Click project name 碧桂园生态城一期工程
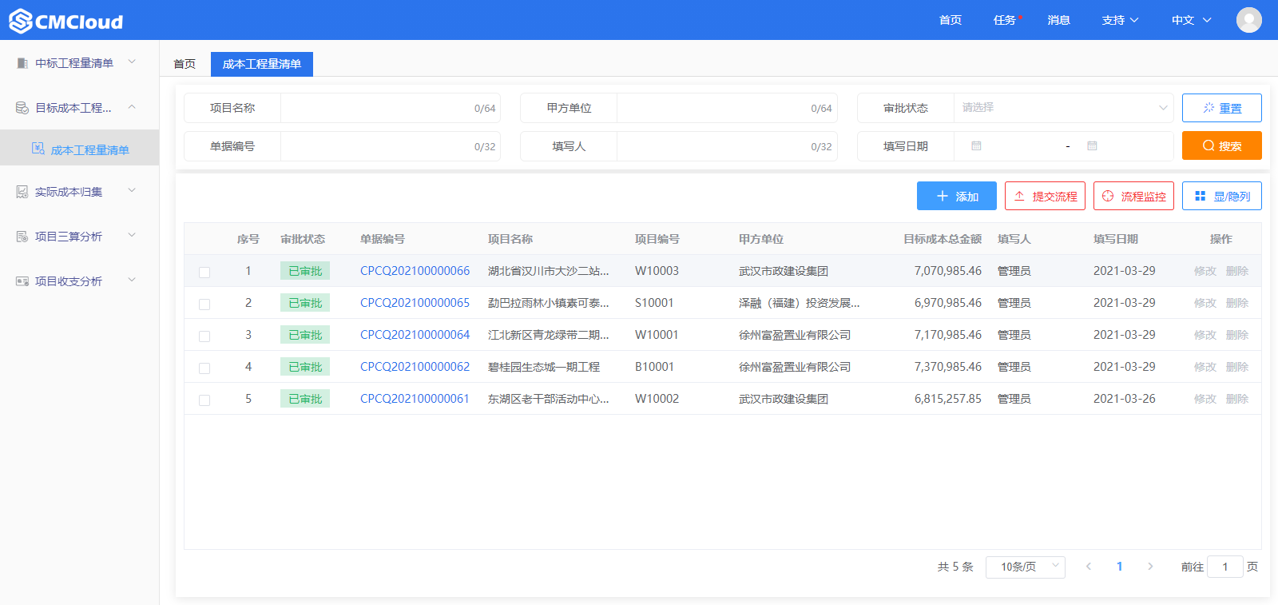The width and height of the screenshot is (1278, 605). (544, 367)
